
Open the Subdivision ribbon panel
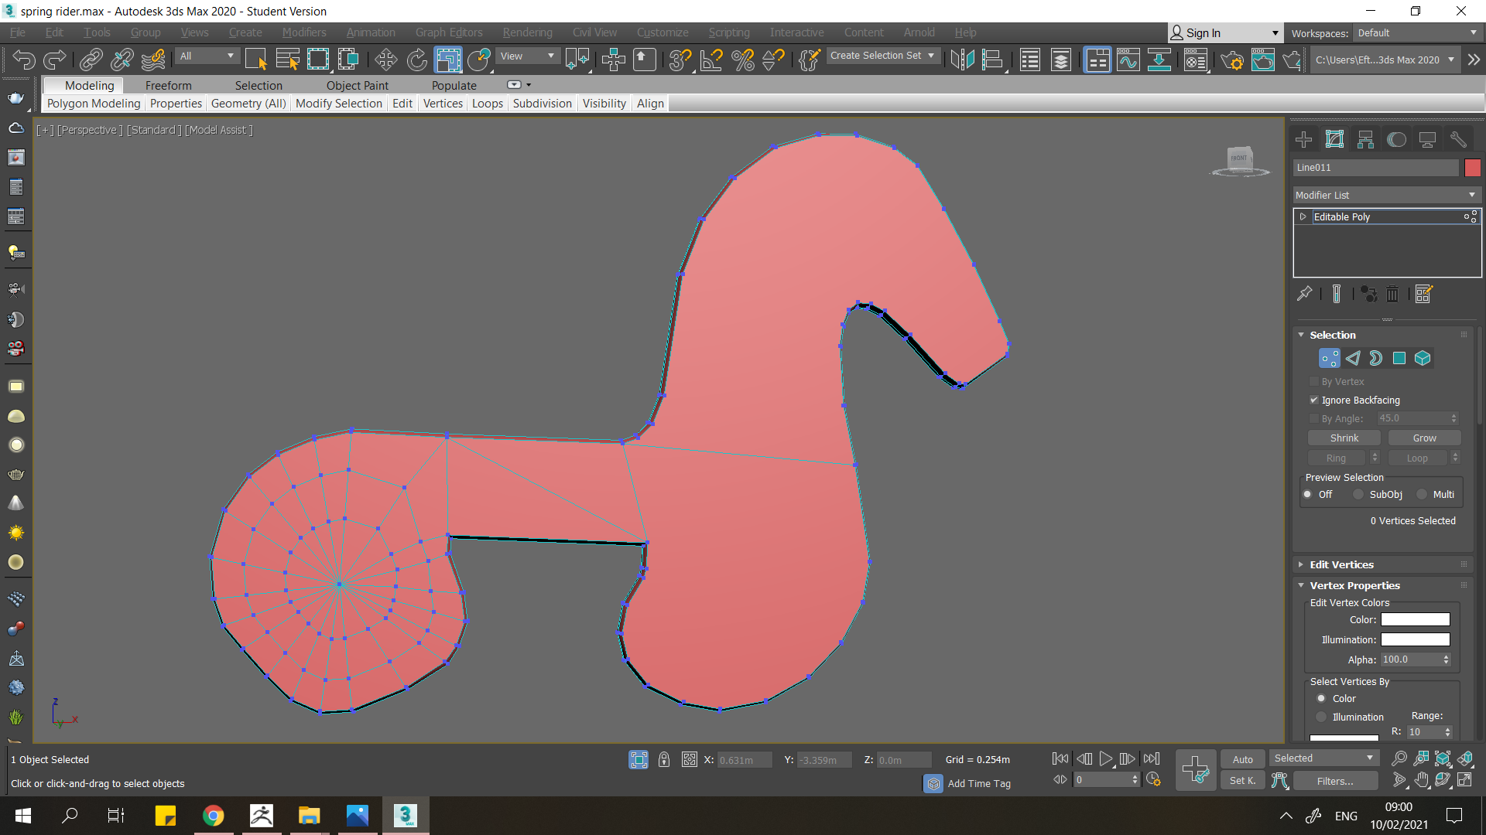[x=542, y=104]
